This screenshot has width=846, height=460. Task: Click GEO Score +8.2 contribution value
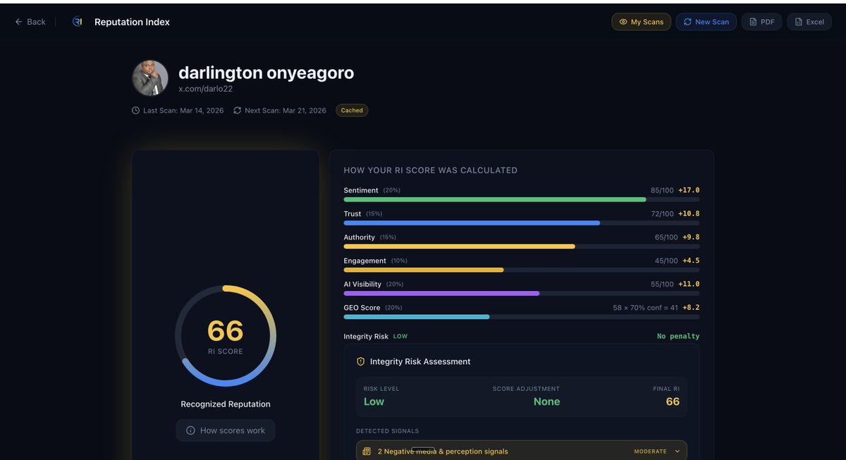pyautogui.click(x=691, y=308)
